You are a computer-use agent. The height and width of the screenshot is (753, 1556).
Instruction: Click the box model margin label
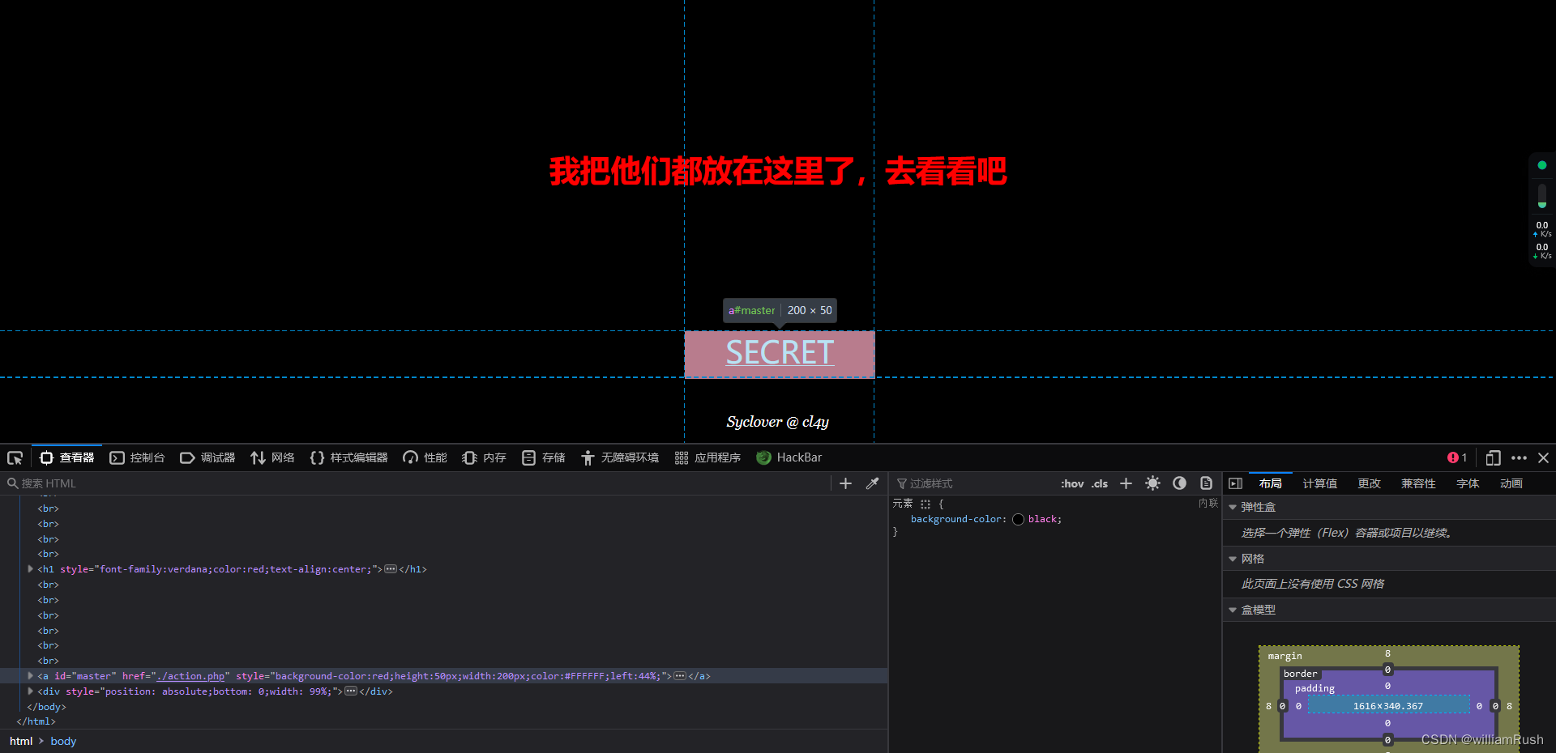1285,656
